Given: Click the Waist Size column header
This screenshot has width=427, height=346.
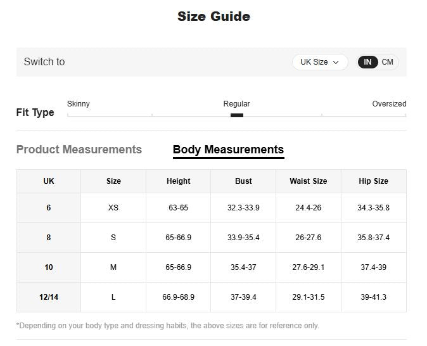Looking at the screenshot, I should 309,181.
